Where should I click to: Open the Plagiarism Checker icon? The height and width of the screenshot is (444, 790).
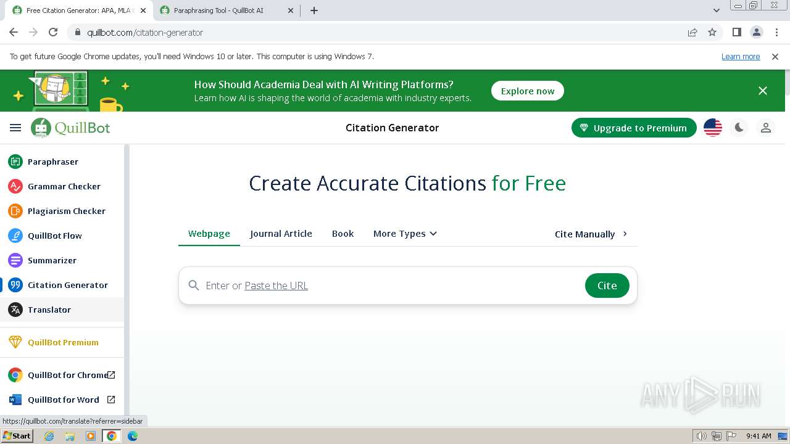(x=15, y=211)
